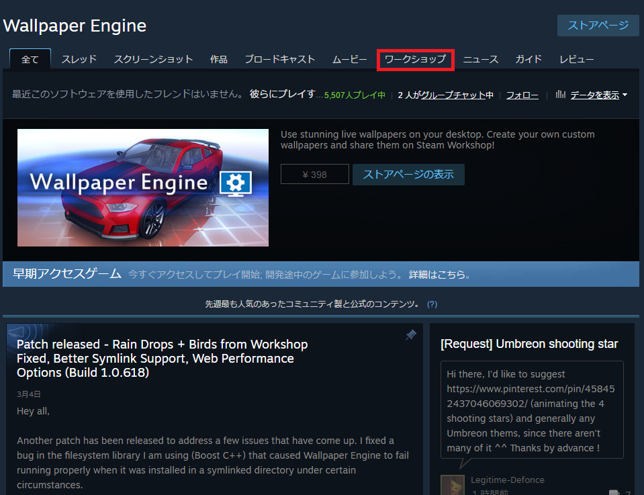
Task: Click the pin icon on patch announcement
Action: (x=411, y=334)
